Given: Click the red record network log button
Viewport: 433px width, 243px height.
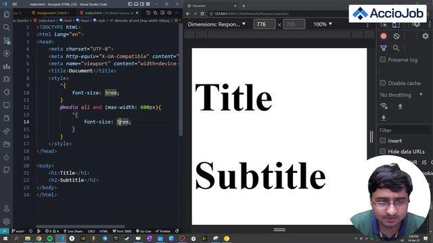Looking at the screenshot, I should [x=384, y=36].
